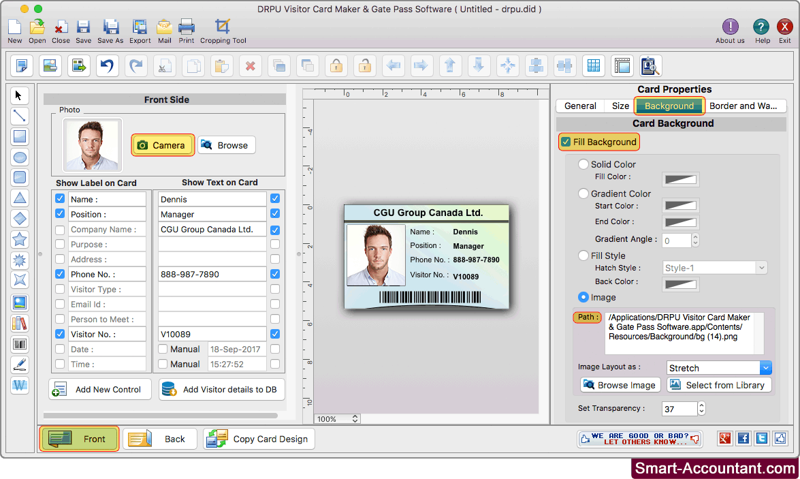Switch to the Border and Watermark tab
Screen dimensions: 800x479
[745, 106]
